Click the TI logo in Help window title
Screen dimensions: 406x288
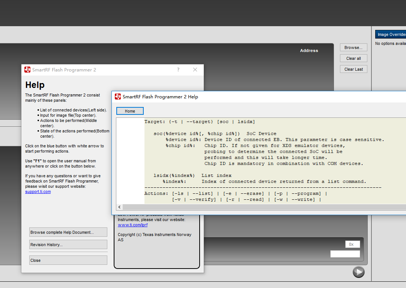(118, 96)
